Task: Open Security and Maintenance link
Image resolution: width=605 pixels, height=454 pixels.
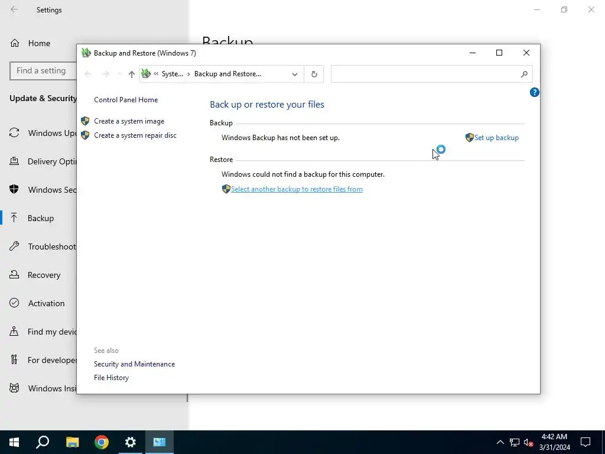Action: coord(134,364)
